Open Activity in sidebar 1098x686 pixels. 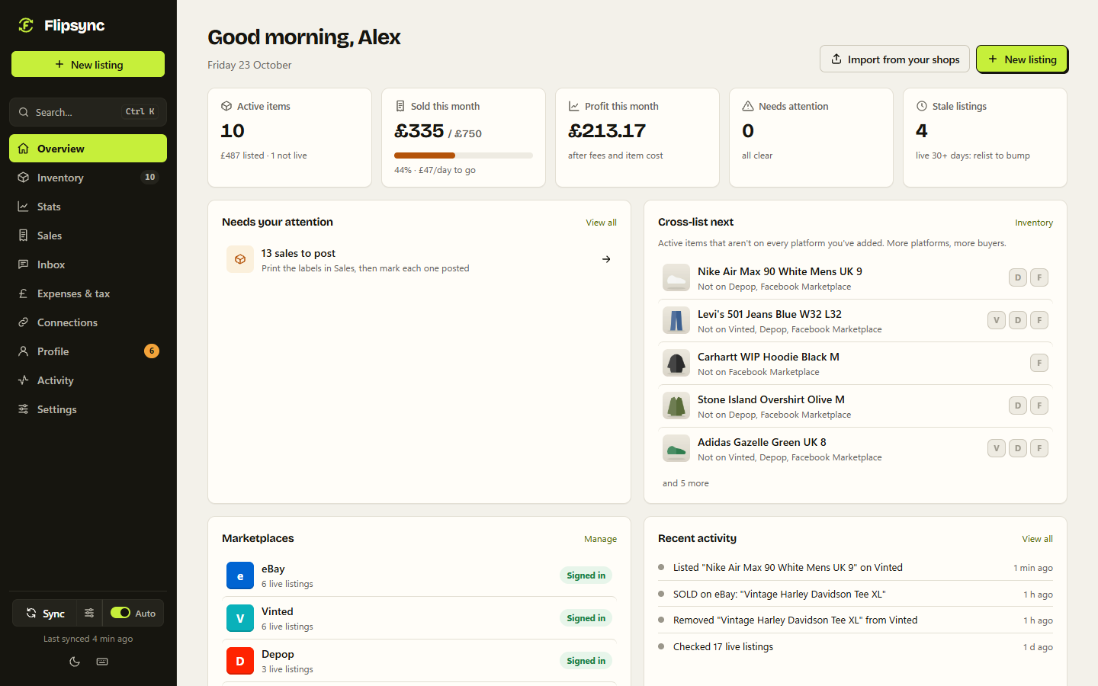pos(88,380)
